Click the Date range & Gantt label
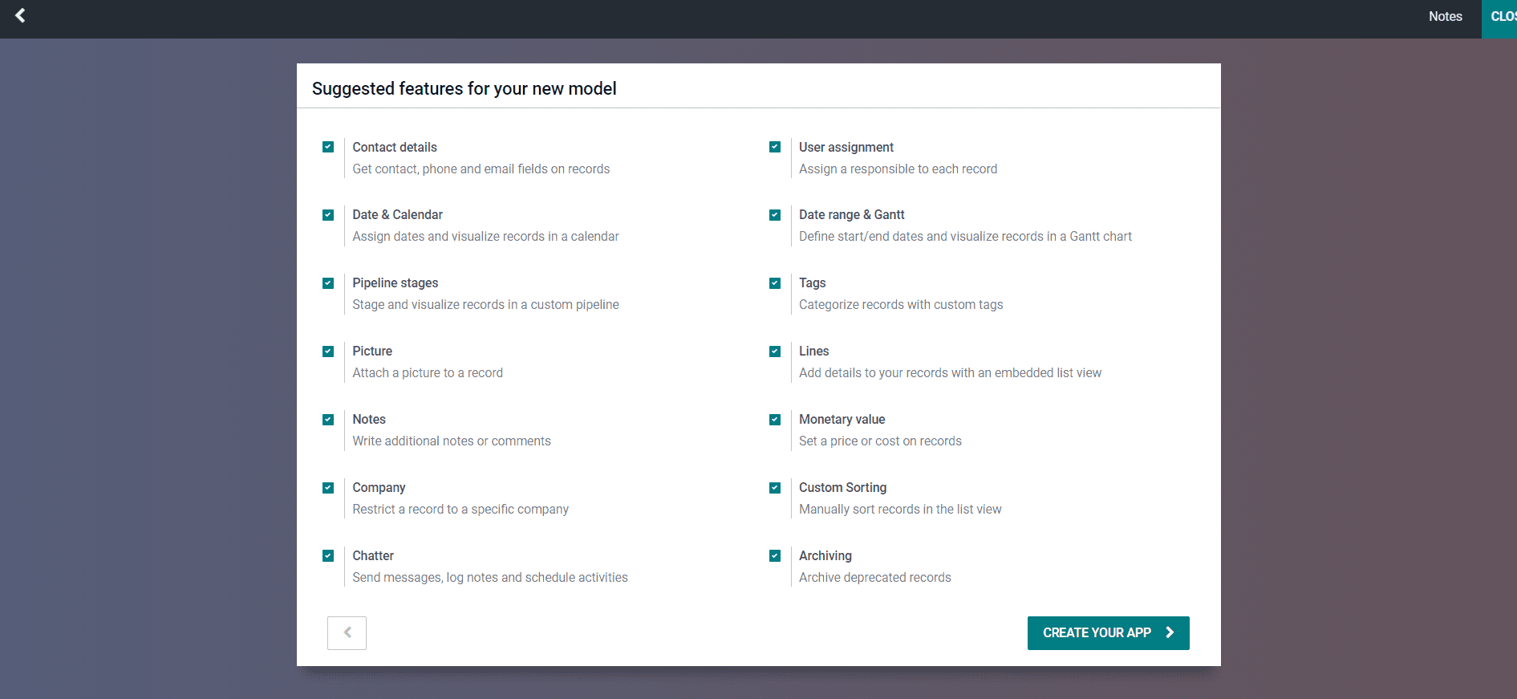The height and width of the screenshot is (699, 1517). [852, 214]
